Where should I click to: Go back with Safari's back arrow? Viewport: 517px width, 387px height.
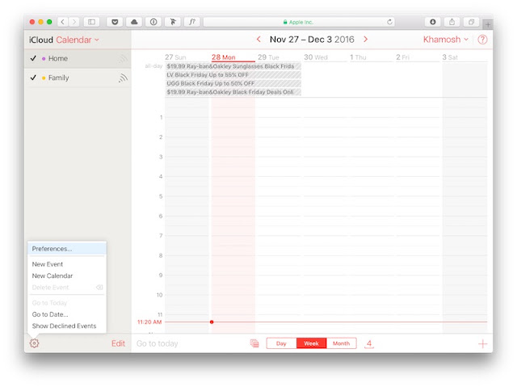(x=63, y=22)
